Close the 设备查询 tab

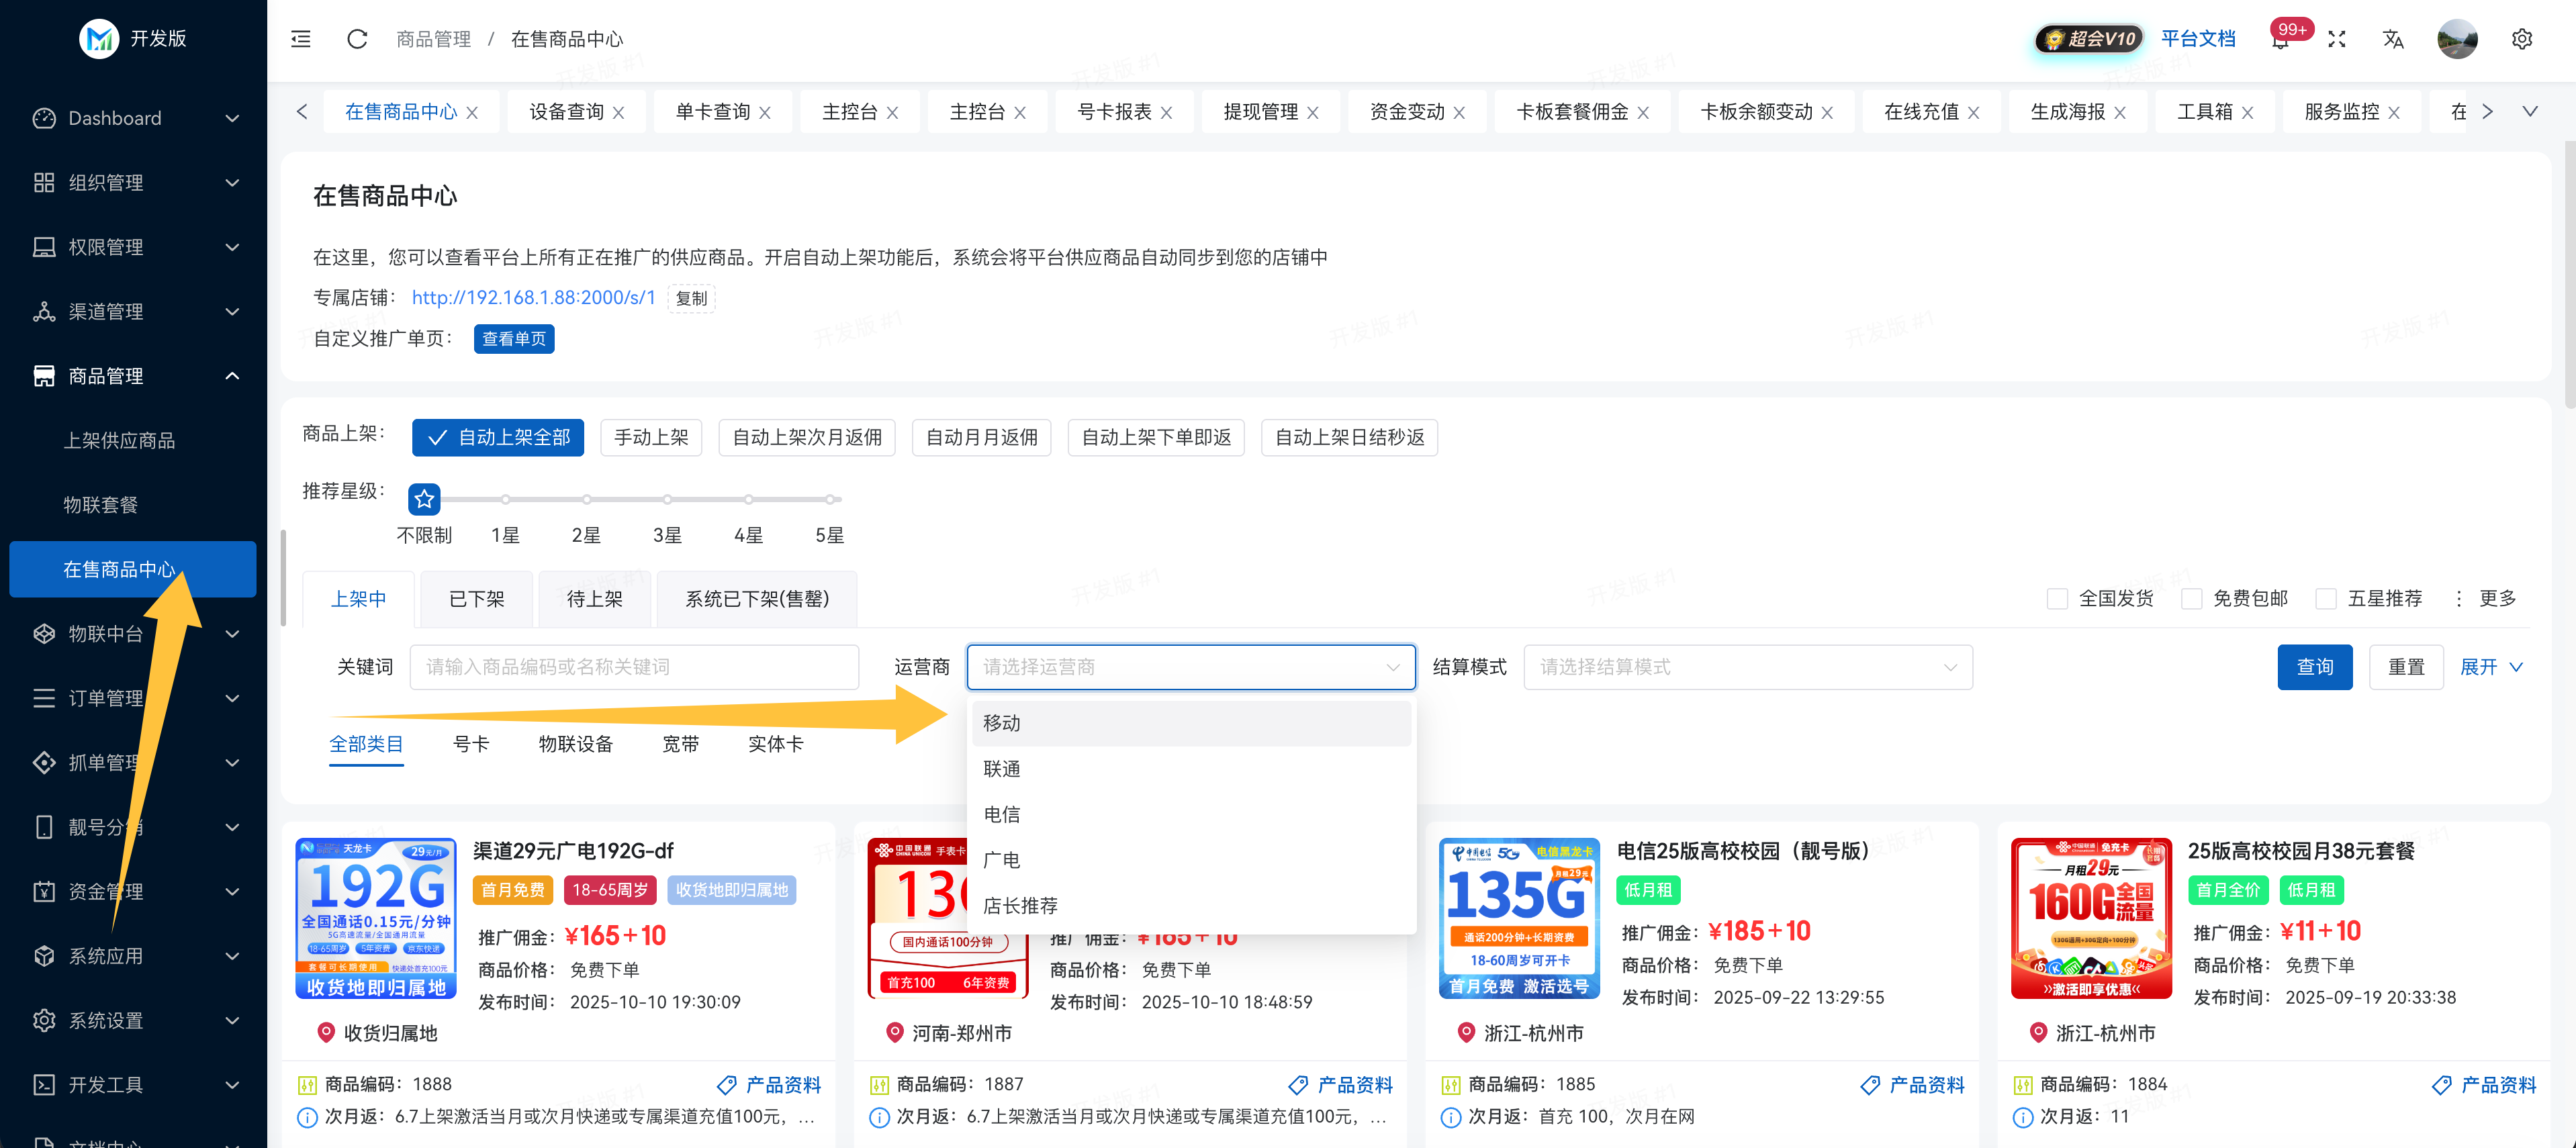click(619, 113)
